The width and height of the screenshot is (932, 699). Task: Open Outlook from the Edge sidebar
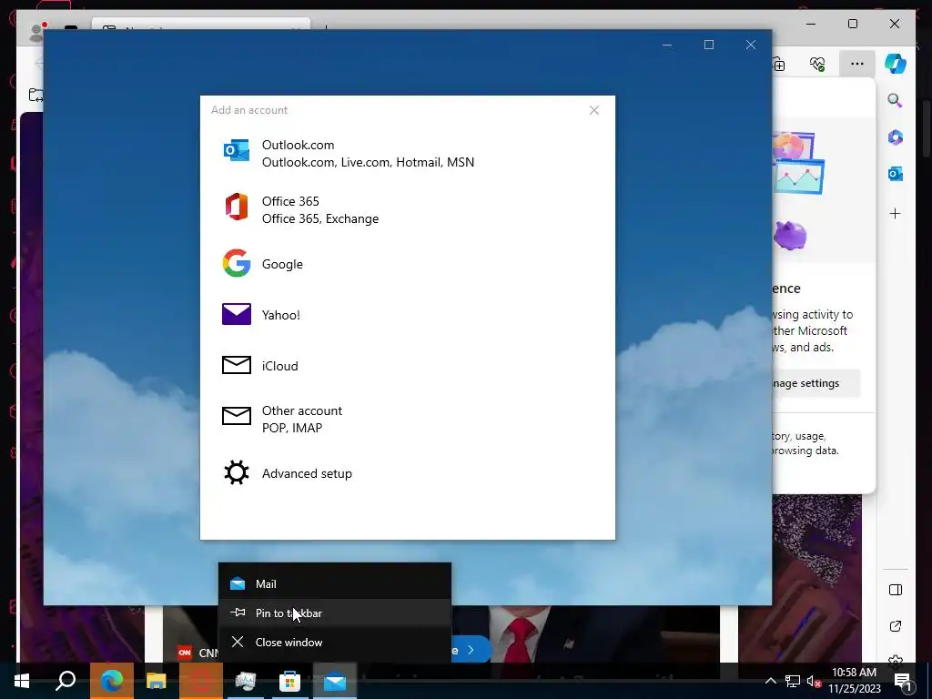tap(896, 174)
